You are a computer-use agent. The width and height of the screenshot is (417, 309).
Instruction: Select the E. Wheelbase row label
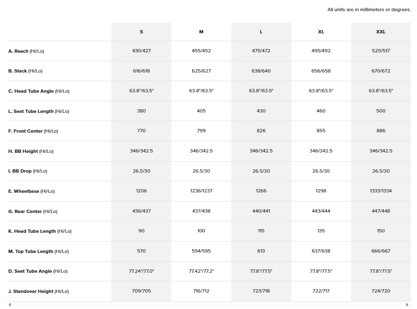pyautogui.click(x=31, y=191)
